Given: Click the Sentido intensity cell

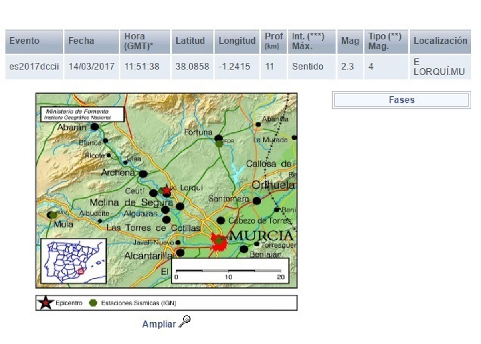Looking at the screenshot, I should [307, 67].
